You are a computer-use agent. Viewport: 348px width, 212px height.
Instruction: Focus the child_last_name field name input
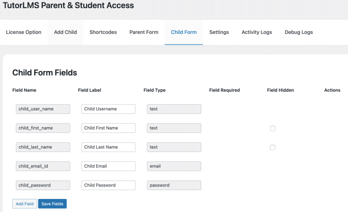coord(43,147)
